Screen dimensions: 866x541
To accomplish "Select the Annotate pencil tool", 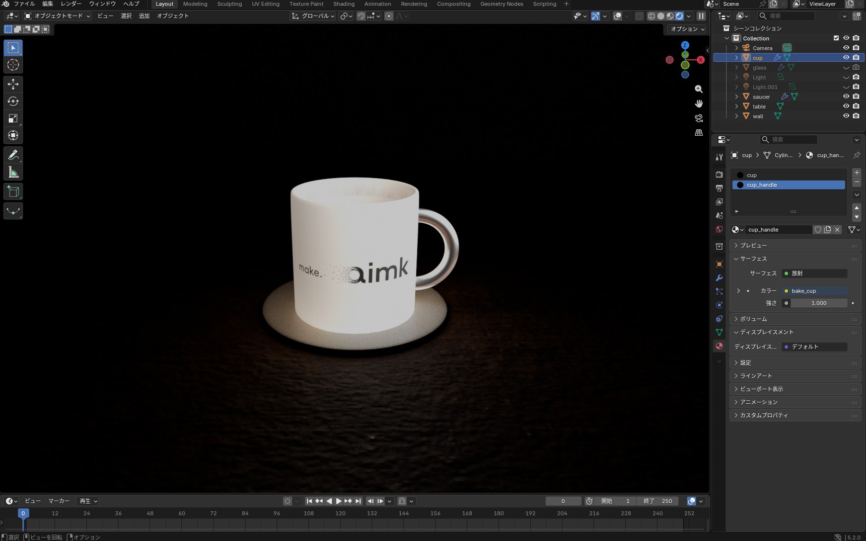I will click(x=13, y=155).
